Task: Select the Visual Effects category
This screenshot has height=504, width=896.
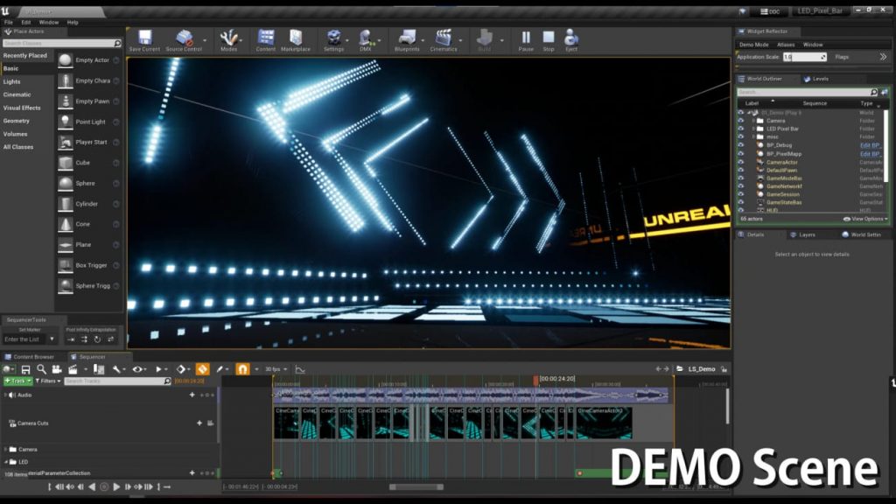Action: pyautogui.click(x=22, y=108)
